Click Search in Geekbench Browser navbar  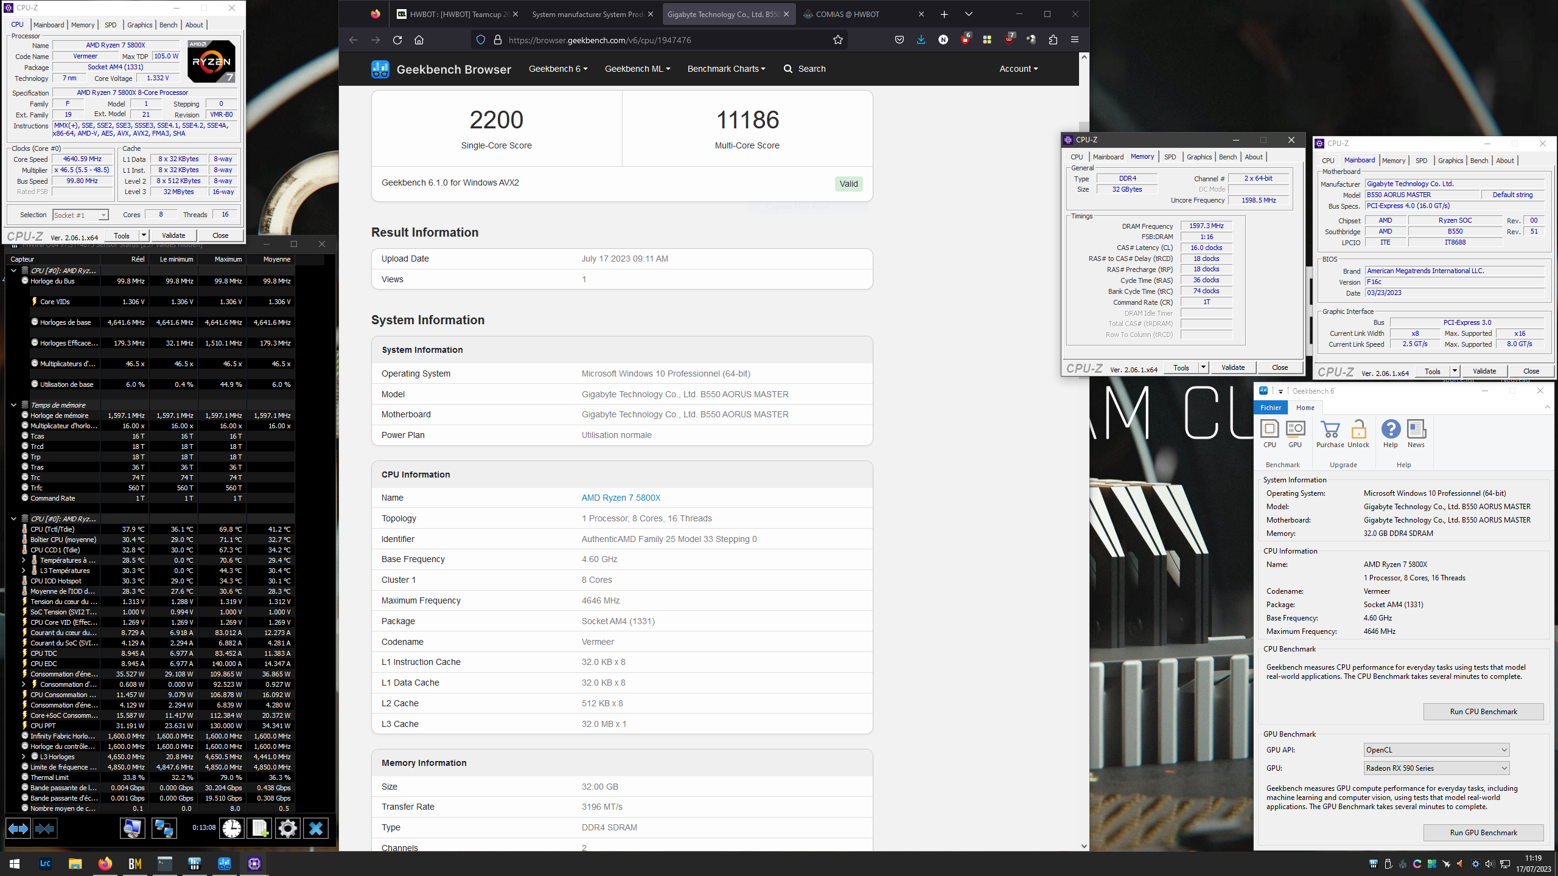tap(805, 69)
